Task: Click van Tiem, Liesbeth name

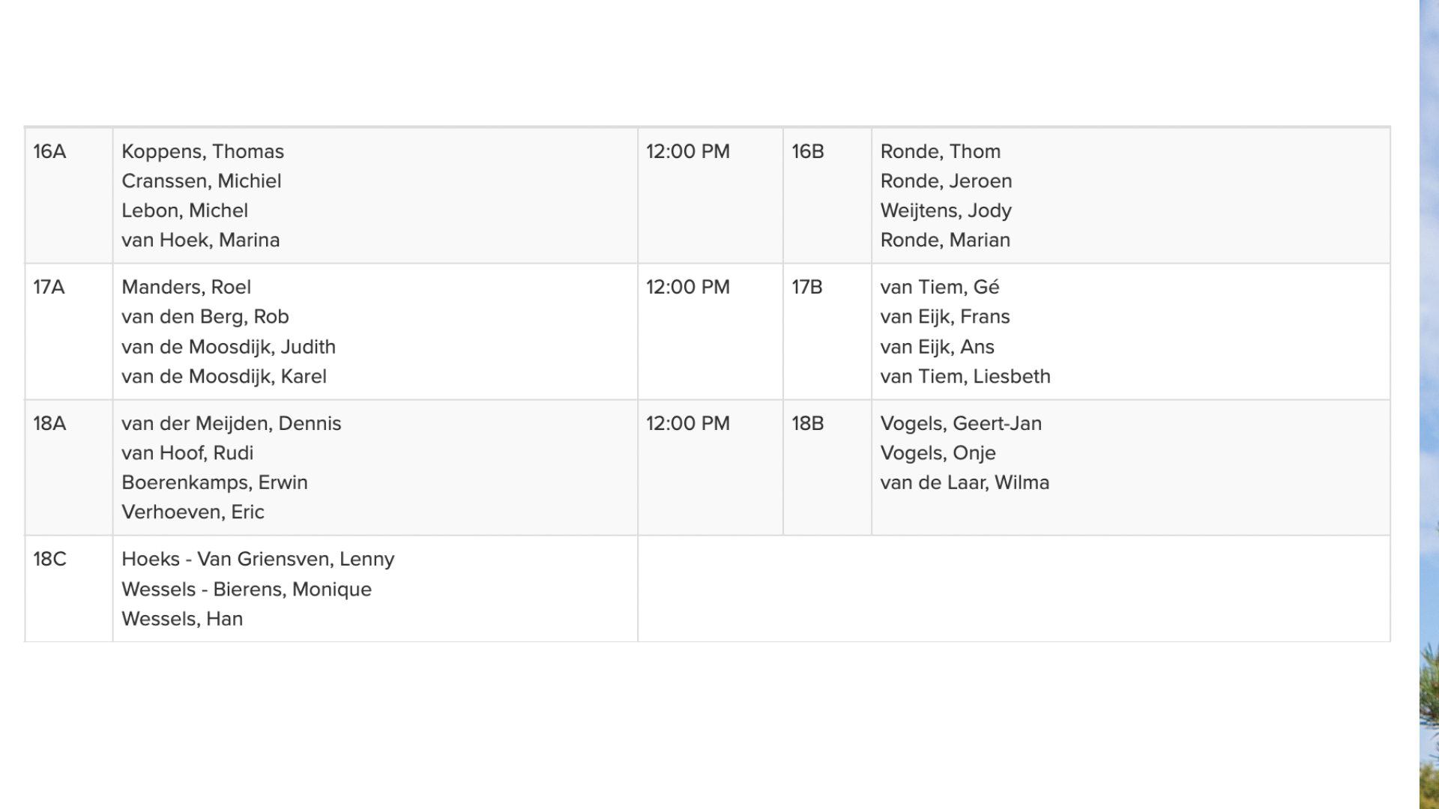Action: point(965,377)
